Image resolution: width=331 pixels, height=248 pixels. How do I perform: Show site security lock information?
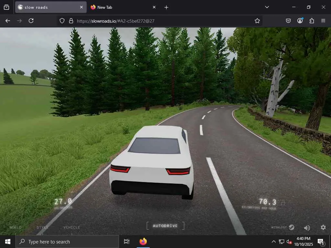71,21
